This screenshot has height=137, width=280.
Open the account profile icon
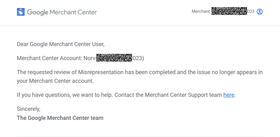click(x=259, y=12)
